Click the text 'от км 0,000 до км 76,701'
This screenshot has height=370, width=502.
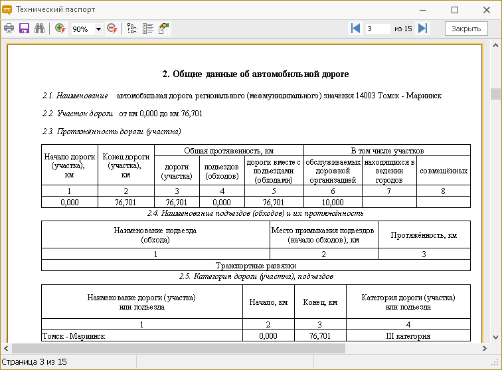click(161, 114)
